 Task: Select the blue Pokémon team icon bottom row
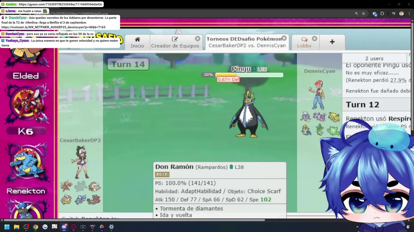tap(81, 200)
